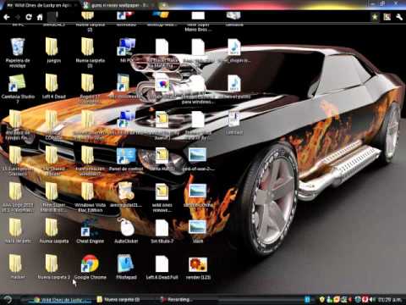Select the Untitled file icon

coord(234,123)
